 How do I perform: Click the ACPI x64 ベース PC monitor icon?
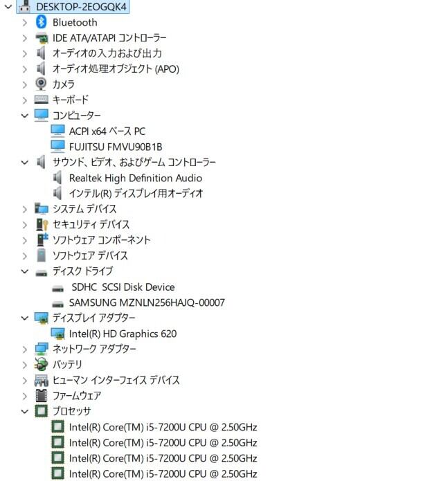click(57, 131)
